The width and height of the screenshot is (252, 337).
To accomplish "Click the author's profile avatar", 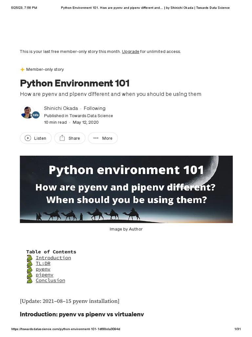I will pos(27,112).
